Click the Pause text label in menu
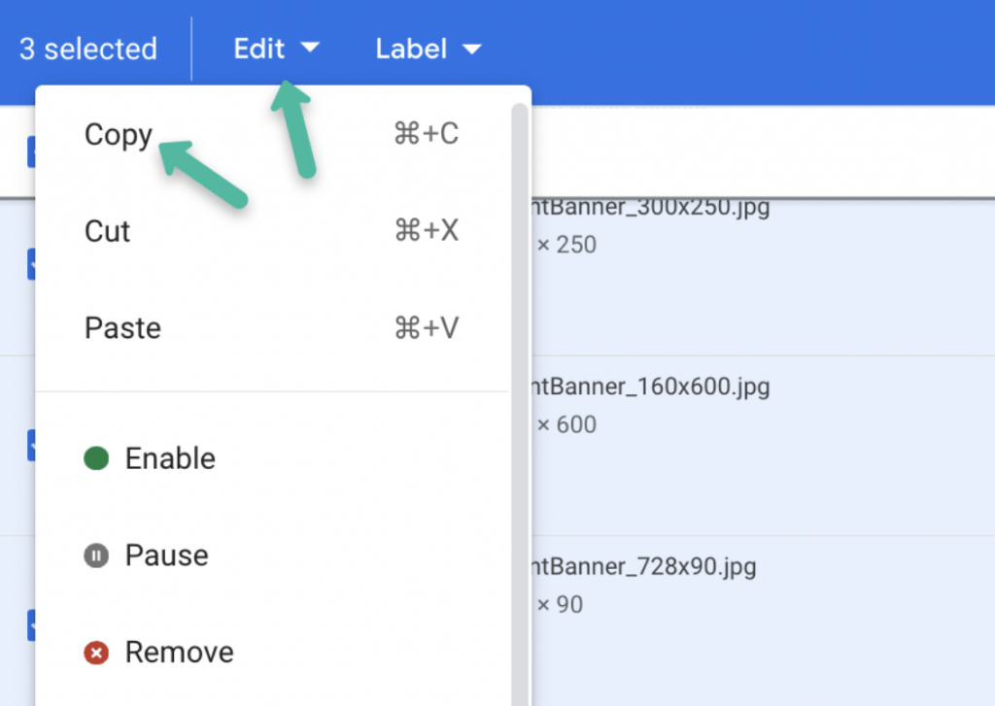 pos(166,555)
